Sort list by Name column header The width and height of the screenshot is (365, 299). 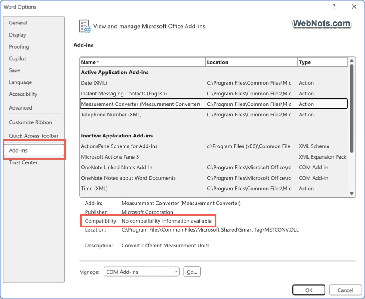tap(142, 62)
